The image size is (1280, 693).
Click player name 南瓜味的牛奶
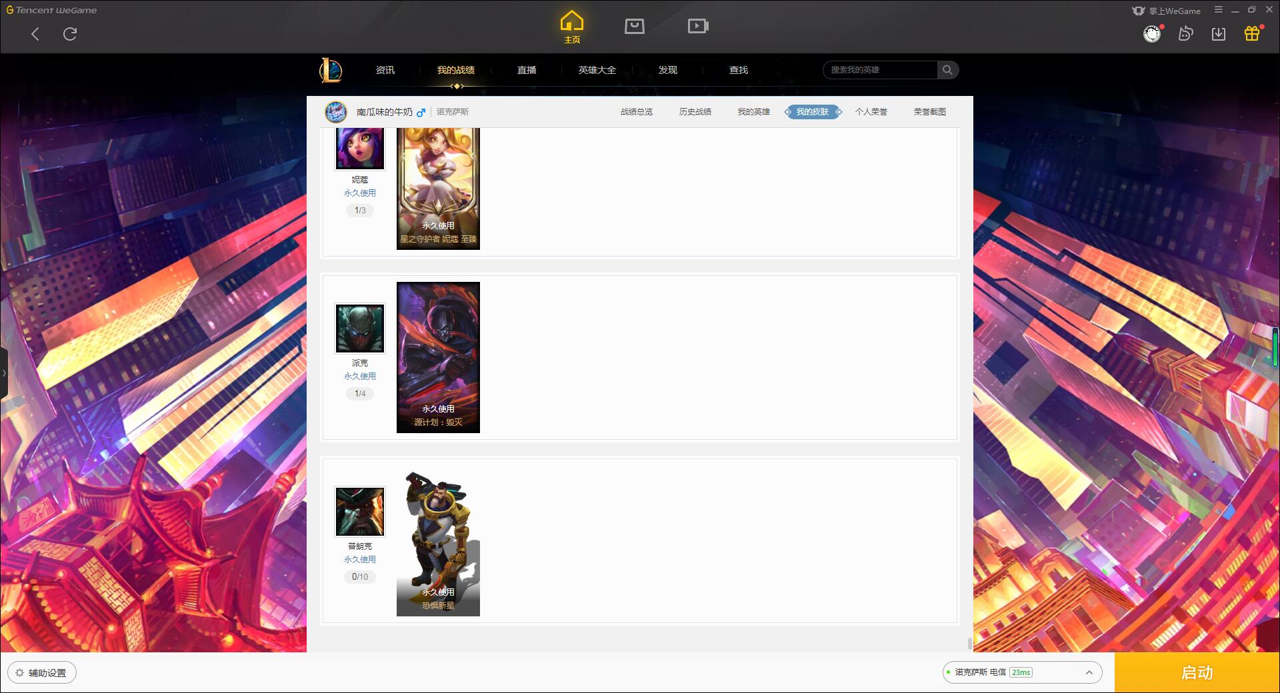(x=385, y=112)
